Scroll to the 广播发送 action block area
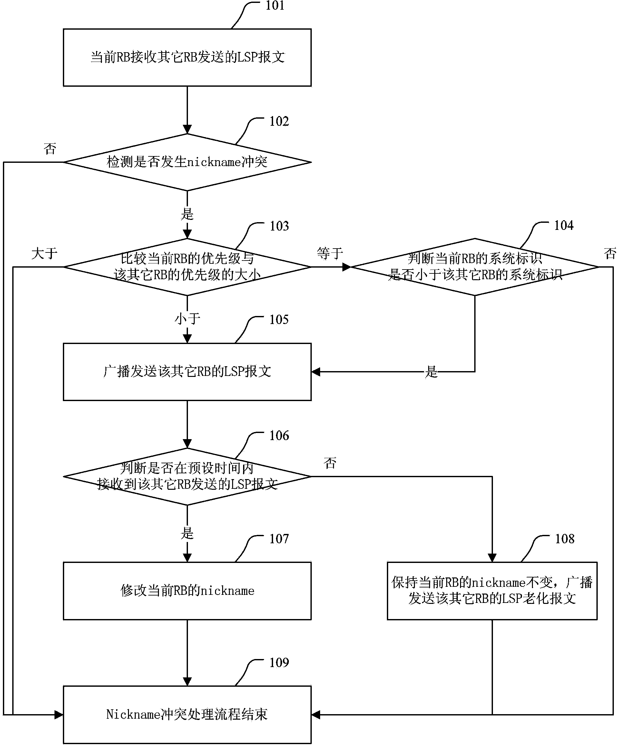619x748 pixels. pyautogui.click(x=230, y=360)
